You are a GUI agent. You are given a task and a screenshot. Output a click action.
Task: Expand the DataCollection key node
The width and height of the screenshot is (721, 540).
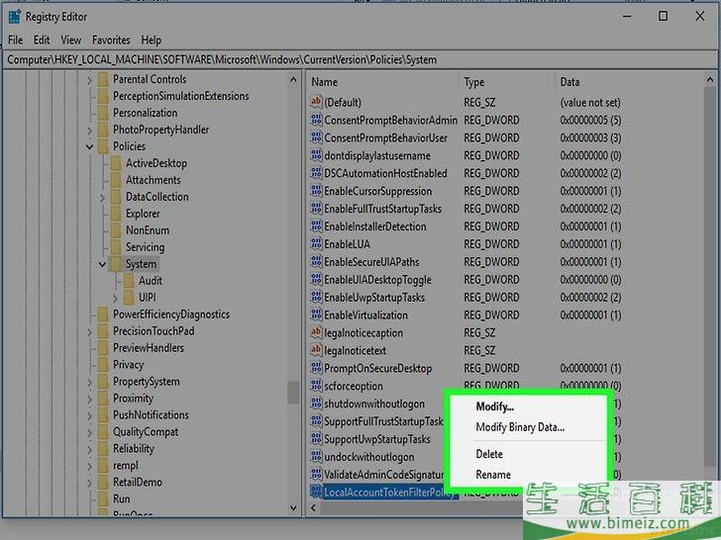tap(103, 197)
